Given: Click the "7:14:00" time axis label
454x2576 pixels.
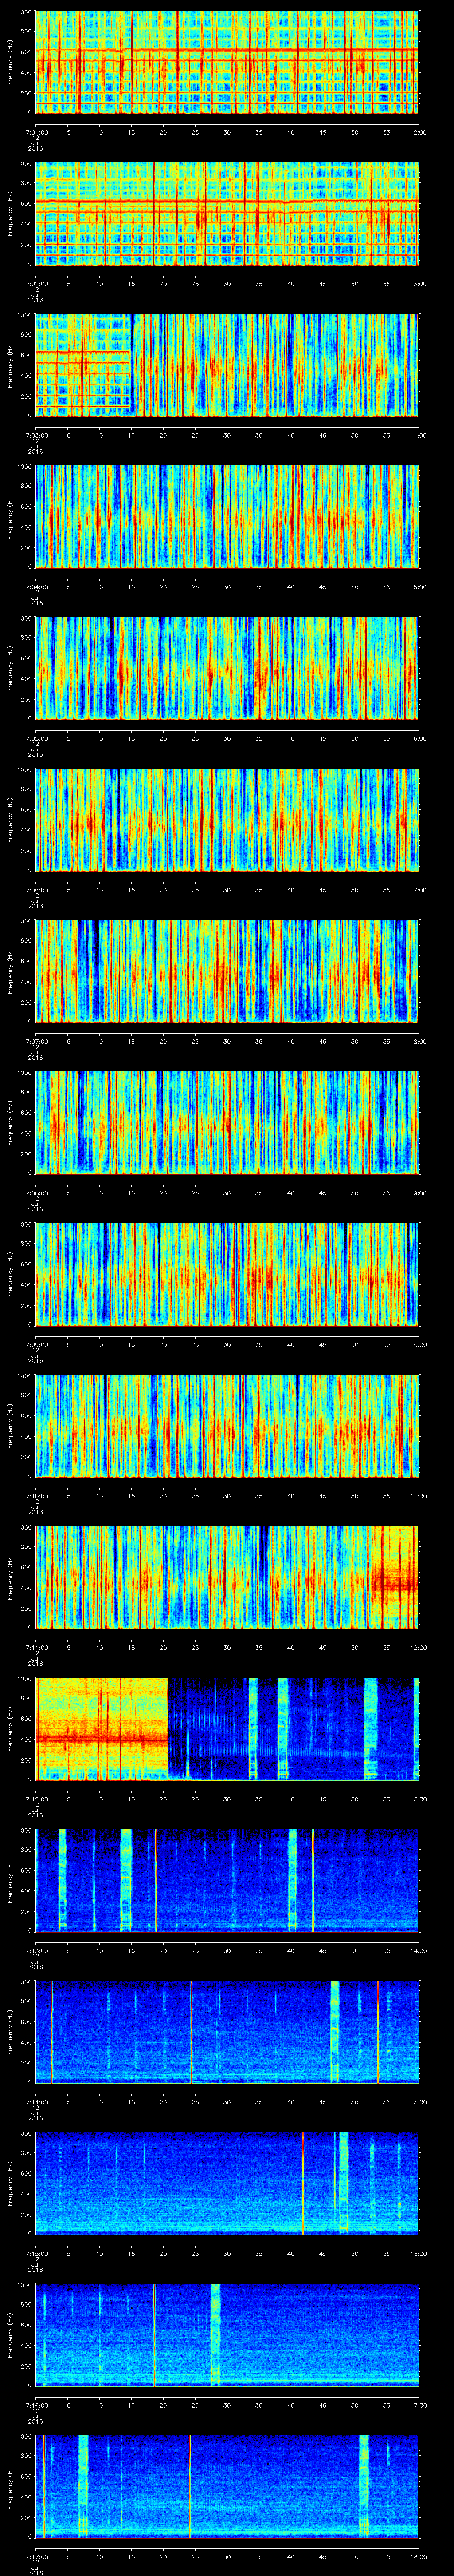Looking at the screenshot, I should [x=36, y=2101].
